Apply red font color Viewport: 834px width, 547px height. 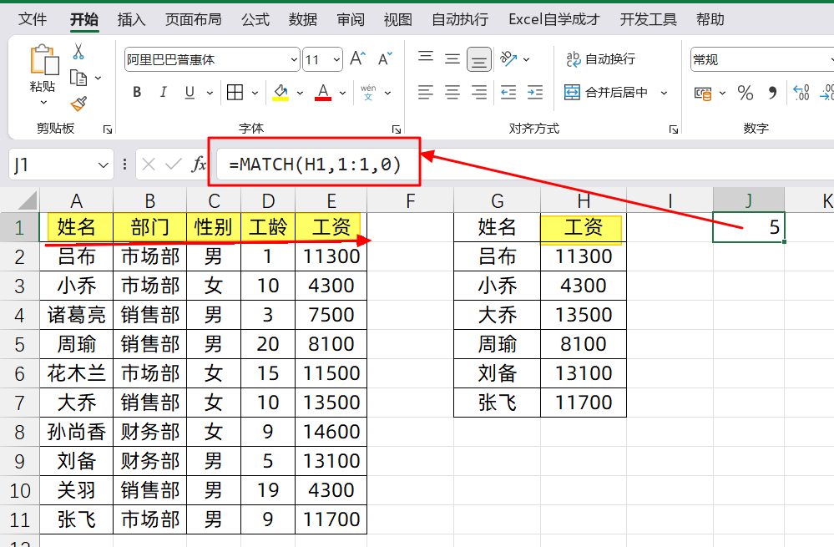tap(323, 92)
